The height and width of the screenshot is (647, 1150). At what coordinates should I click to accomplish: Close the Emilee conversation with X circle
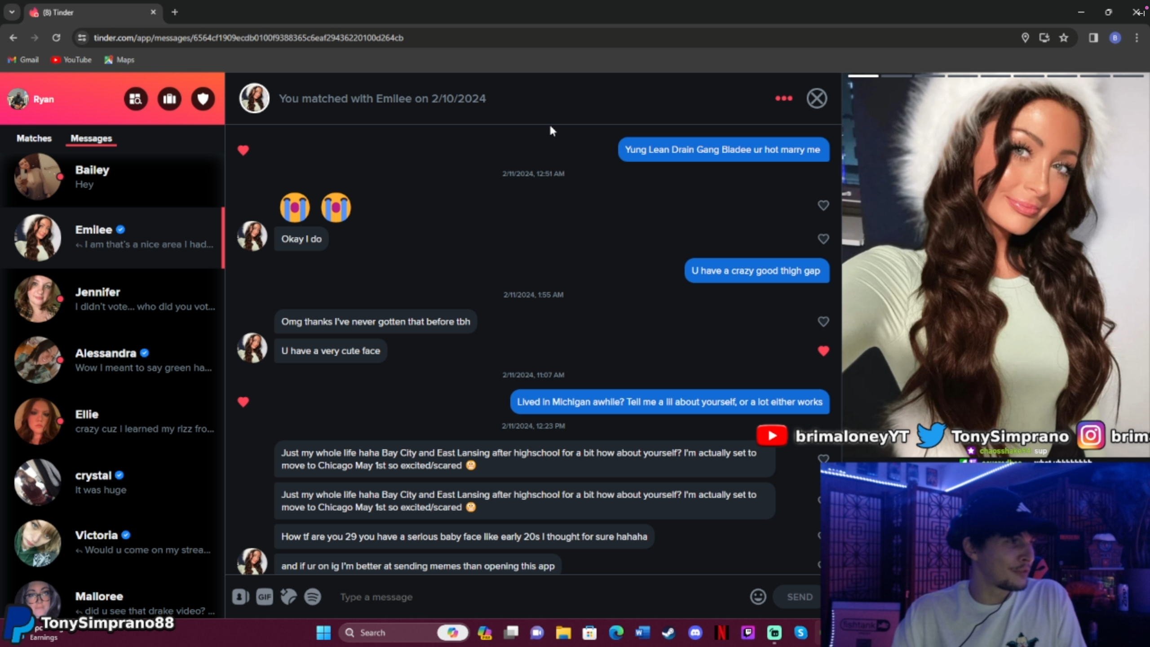click(817, 98)
